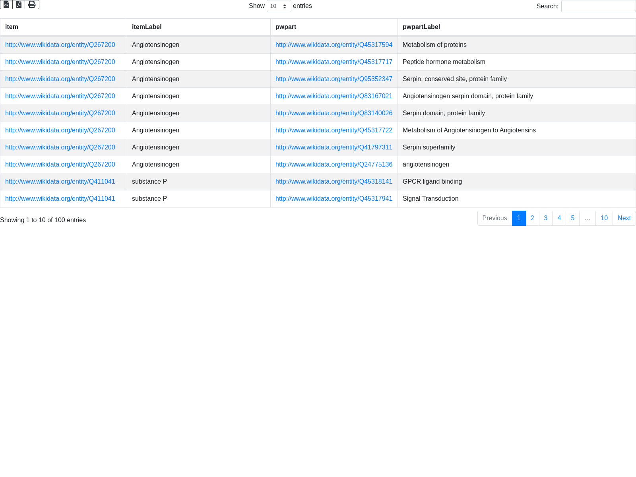The width and height of the screenshot is (636, 477).
Task: Open the Show entries count dropdown
Action: (279, 6)
